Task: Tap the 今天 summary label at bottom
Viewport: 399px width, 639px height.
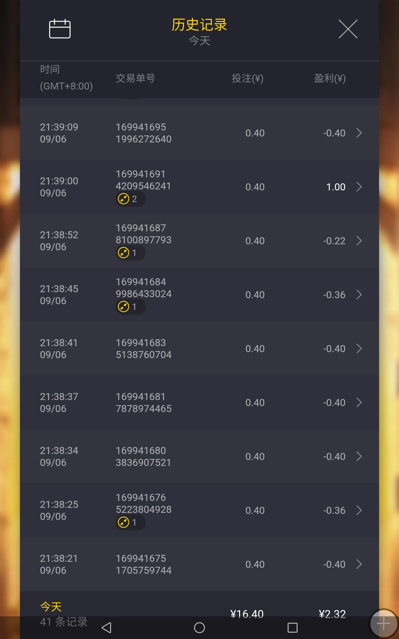Action: pyautogui.click(x=51, y=606)
